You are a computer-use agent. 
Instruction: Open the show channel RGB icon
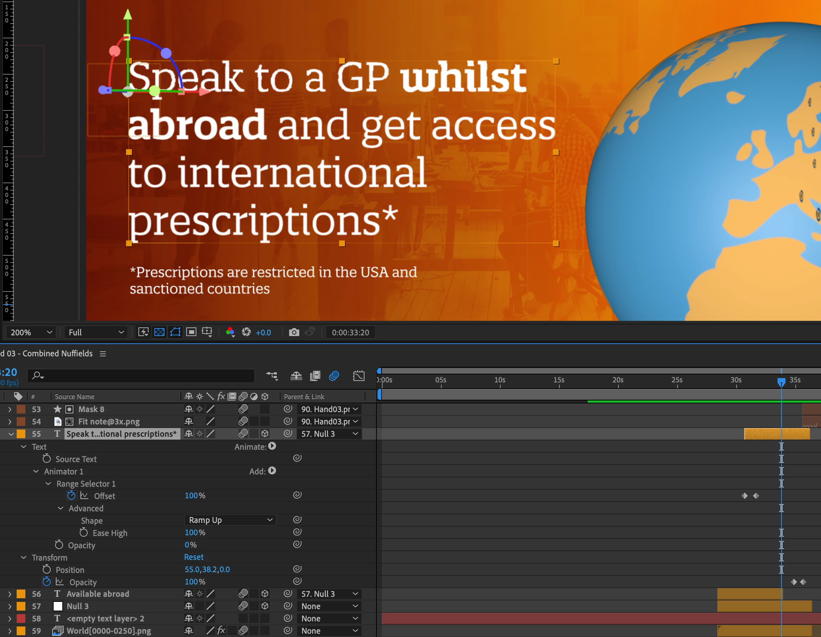[230, 332]
